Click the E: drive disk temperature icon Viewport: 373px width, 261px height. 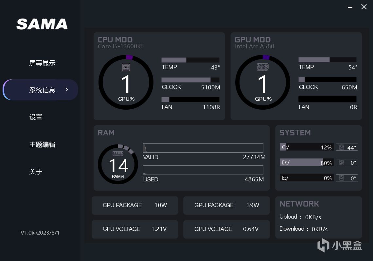(x=342, y=178)
